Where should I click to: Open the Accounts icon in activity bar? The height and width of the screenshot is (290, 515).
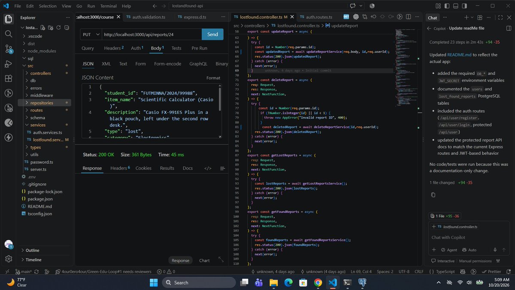pyautogui.click(x=9, y=244)
